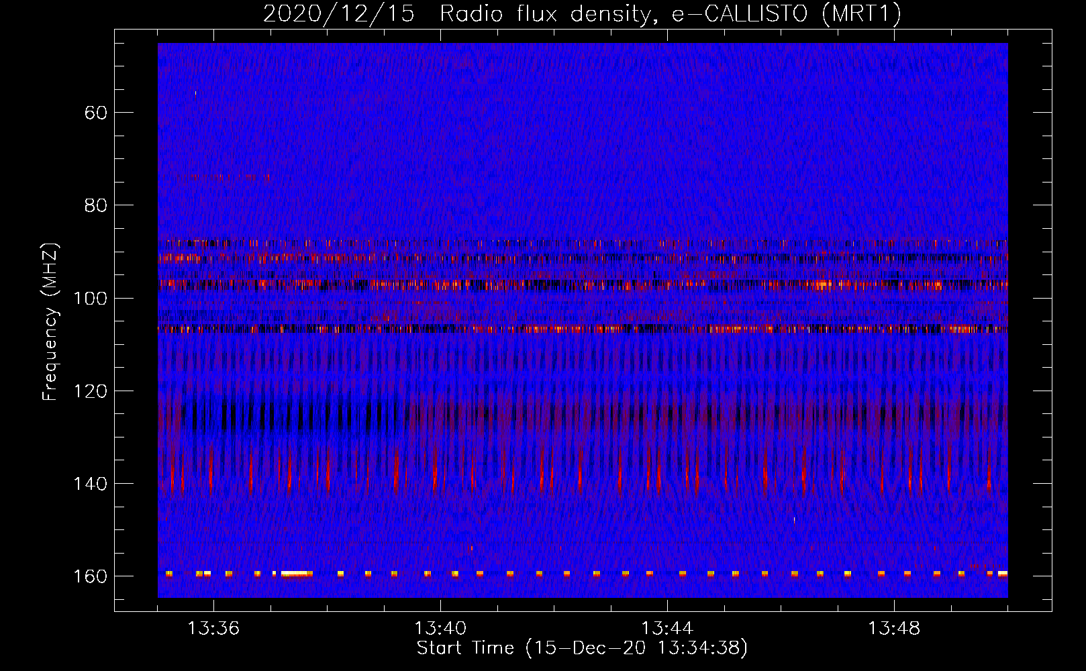
Task: Click the 13:44 time tick label
Action: point(667,628)
